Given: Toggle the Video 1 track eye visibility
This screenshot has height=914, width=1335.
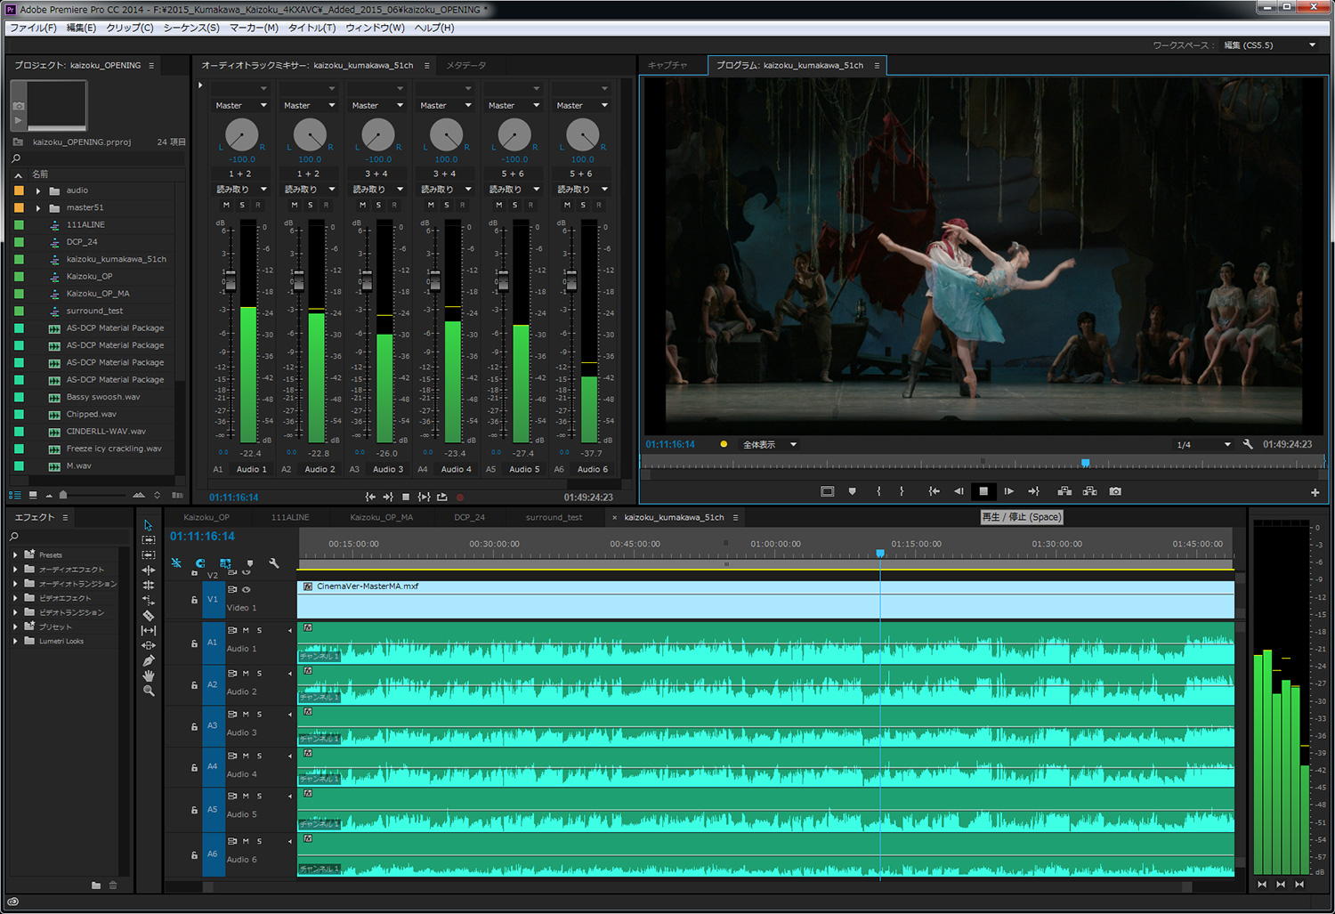Looking at the screenshot, I should click(247, 589).
